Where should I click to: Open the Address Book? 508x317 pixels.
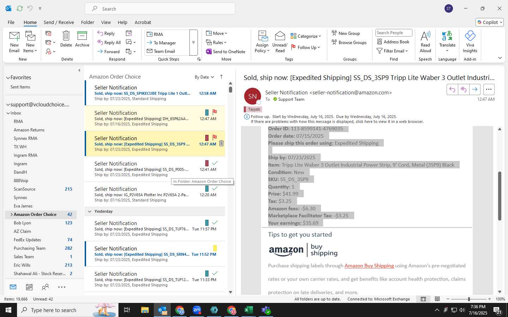(x=393, y=42)
